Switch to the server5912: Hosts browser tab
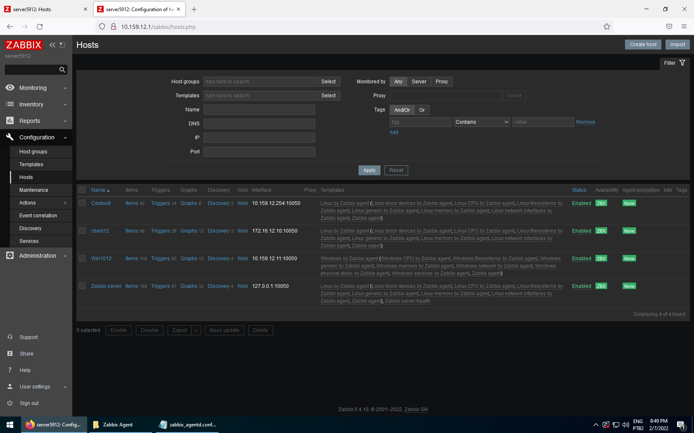 pos(45,9)
